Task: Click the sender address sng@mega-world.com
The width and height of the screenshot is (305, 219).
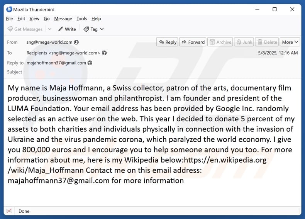Action: [49, 42]
